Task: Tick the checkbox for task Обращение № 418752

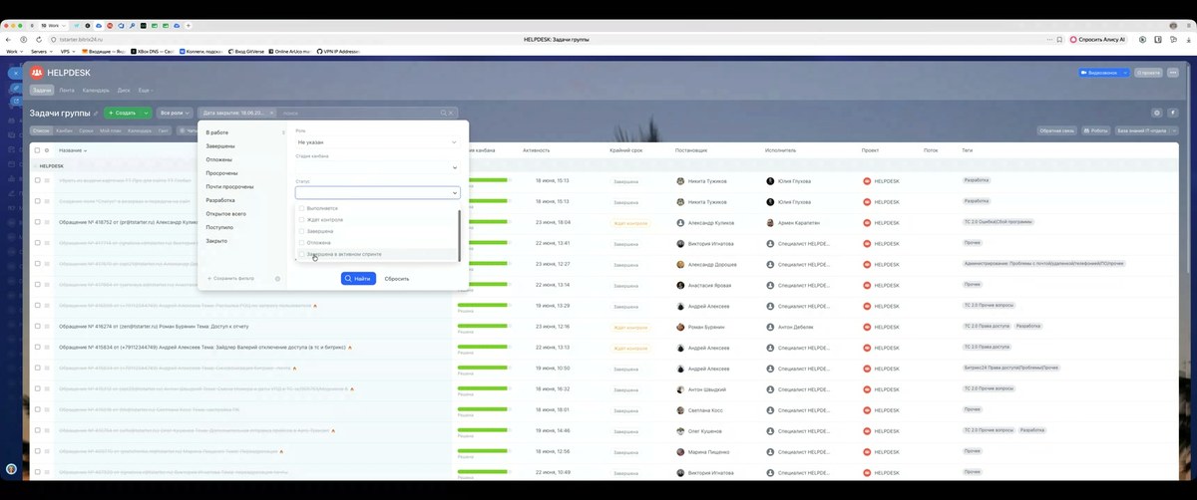Action: tap(37, 223)
